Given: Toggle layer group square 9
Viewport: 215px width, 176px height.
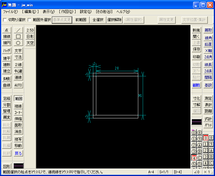Looking at the screenshot, I should coord(211,144).
